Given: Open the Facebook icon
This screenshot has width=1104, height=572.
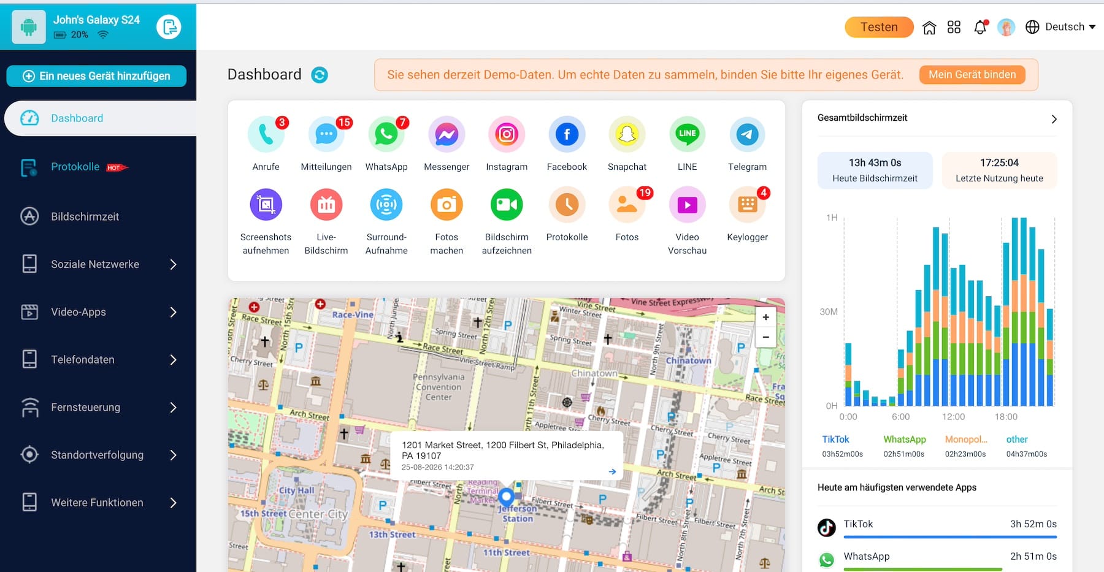Looking at the screenshot, I should pos(567,134).
